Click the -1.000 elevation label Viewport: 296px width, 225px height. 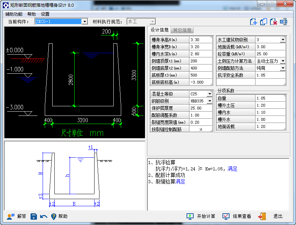(x=15, y=69)
